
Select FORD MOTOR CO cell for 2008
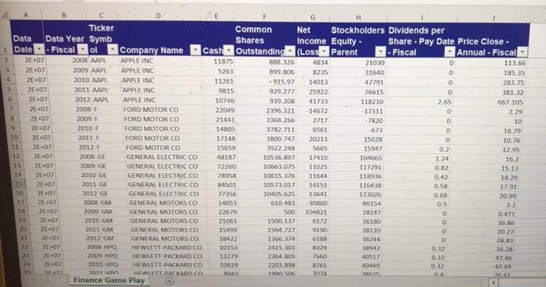(x=151, y=109)
